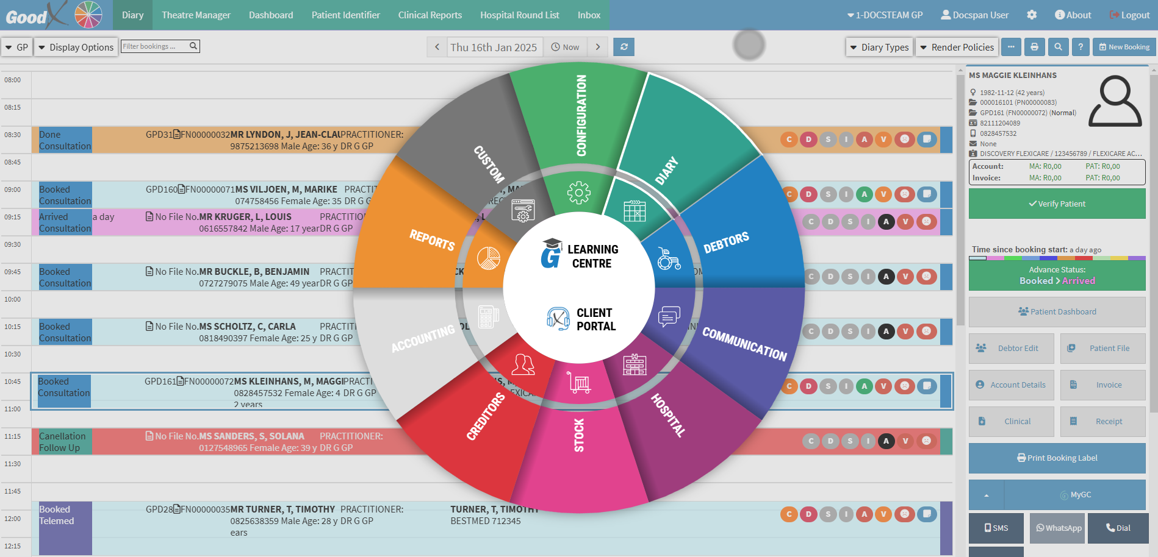Click the search magnifier toolbar button
This screenshot has height=557, width=1158.
pyautogui.click(x=1058, y=47)
